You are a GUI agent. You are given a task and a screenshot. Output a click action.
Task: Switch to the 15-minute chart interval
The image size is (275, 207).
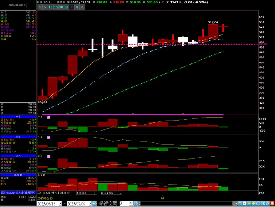tap(56, 7)
